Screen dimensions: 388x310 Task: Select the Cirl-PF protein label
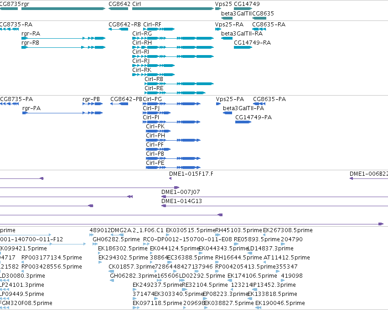155,145
